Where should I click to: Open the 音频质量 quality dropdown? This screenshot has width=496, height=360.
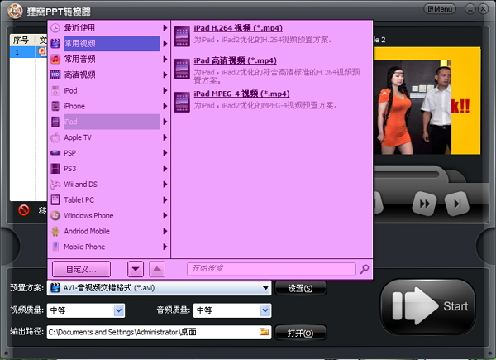coord(265,310)
